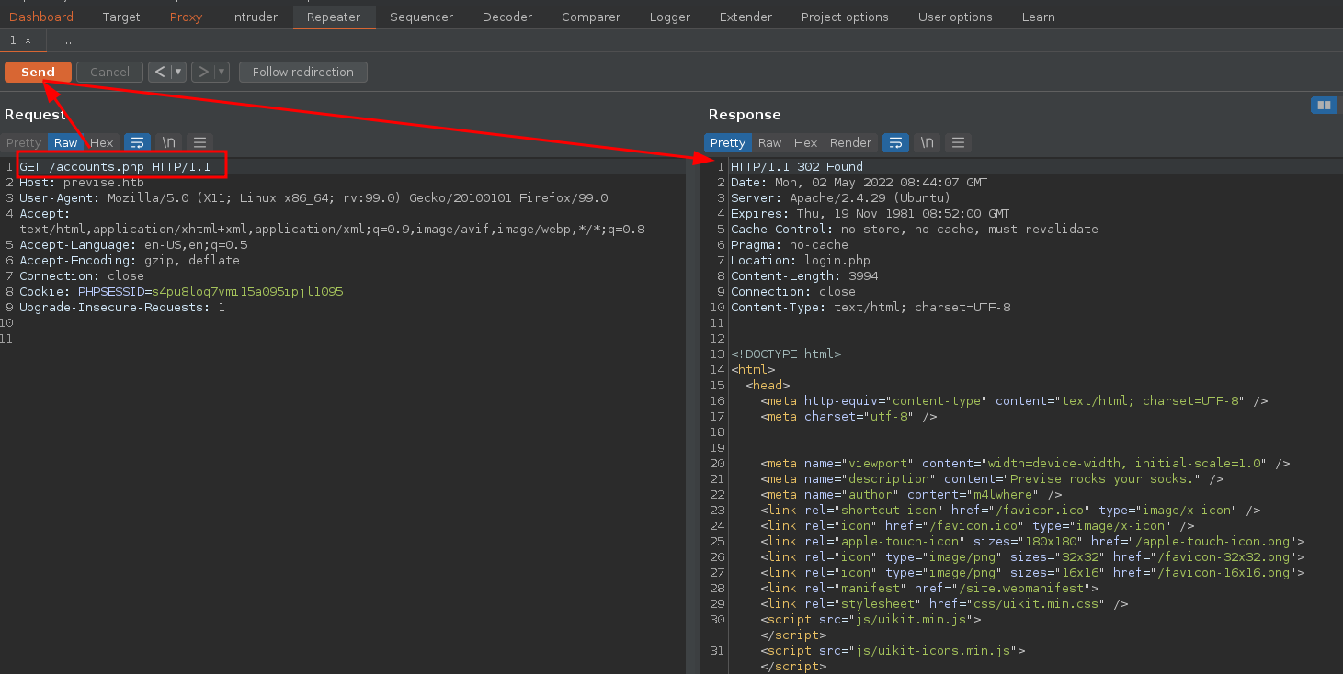Click the Accept-Encoding header line
The height and width of the screenshot is (674, 1343).
pyautogui.click(x=130, y=261)
